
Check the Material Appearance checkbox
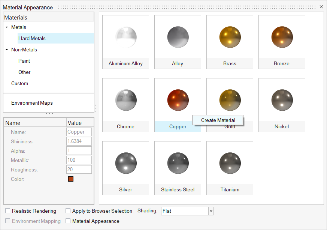68,221
